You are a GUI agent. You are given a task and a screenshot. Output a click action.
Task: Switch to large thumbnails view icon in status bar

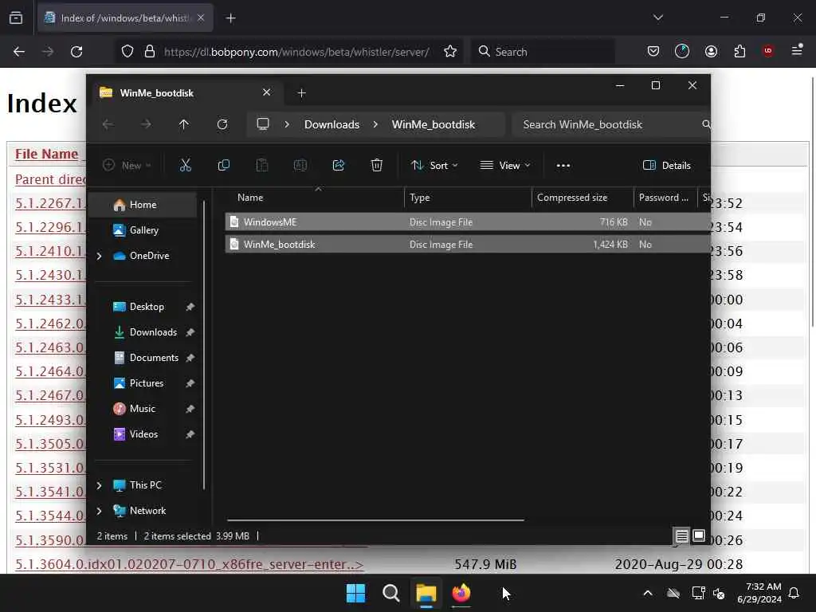tap(699, 535)
